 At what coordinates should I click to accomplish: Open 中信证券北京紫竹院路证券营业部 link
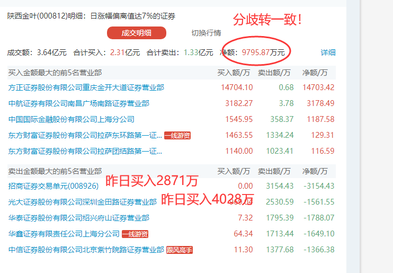coord(86,250)
